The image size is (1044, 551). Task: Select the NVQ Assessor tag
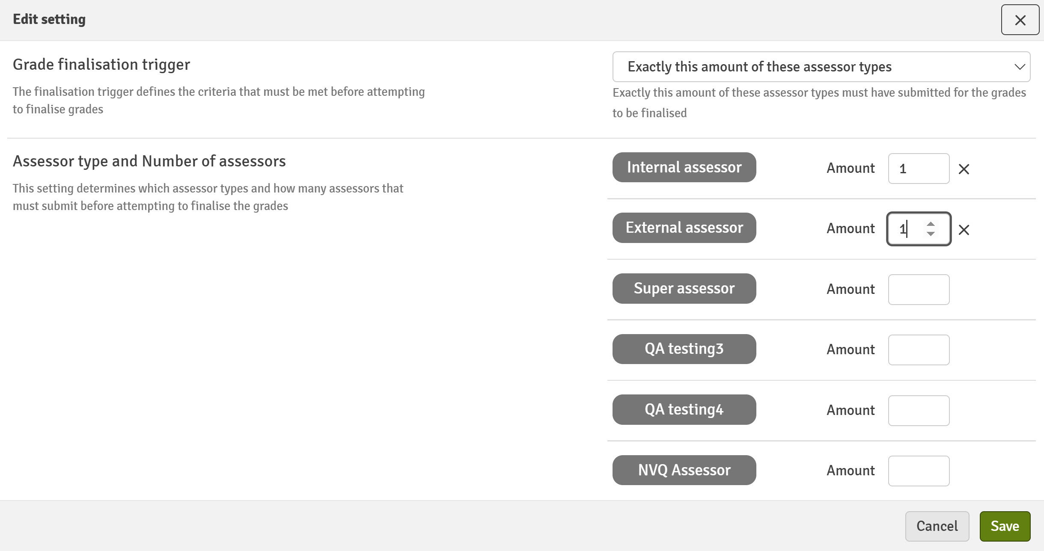tap(684, 470)
